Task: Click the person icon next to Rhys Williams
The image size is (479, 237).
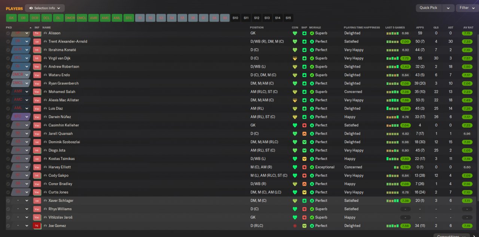Action: click(x=45, y=209)
